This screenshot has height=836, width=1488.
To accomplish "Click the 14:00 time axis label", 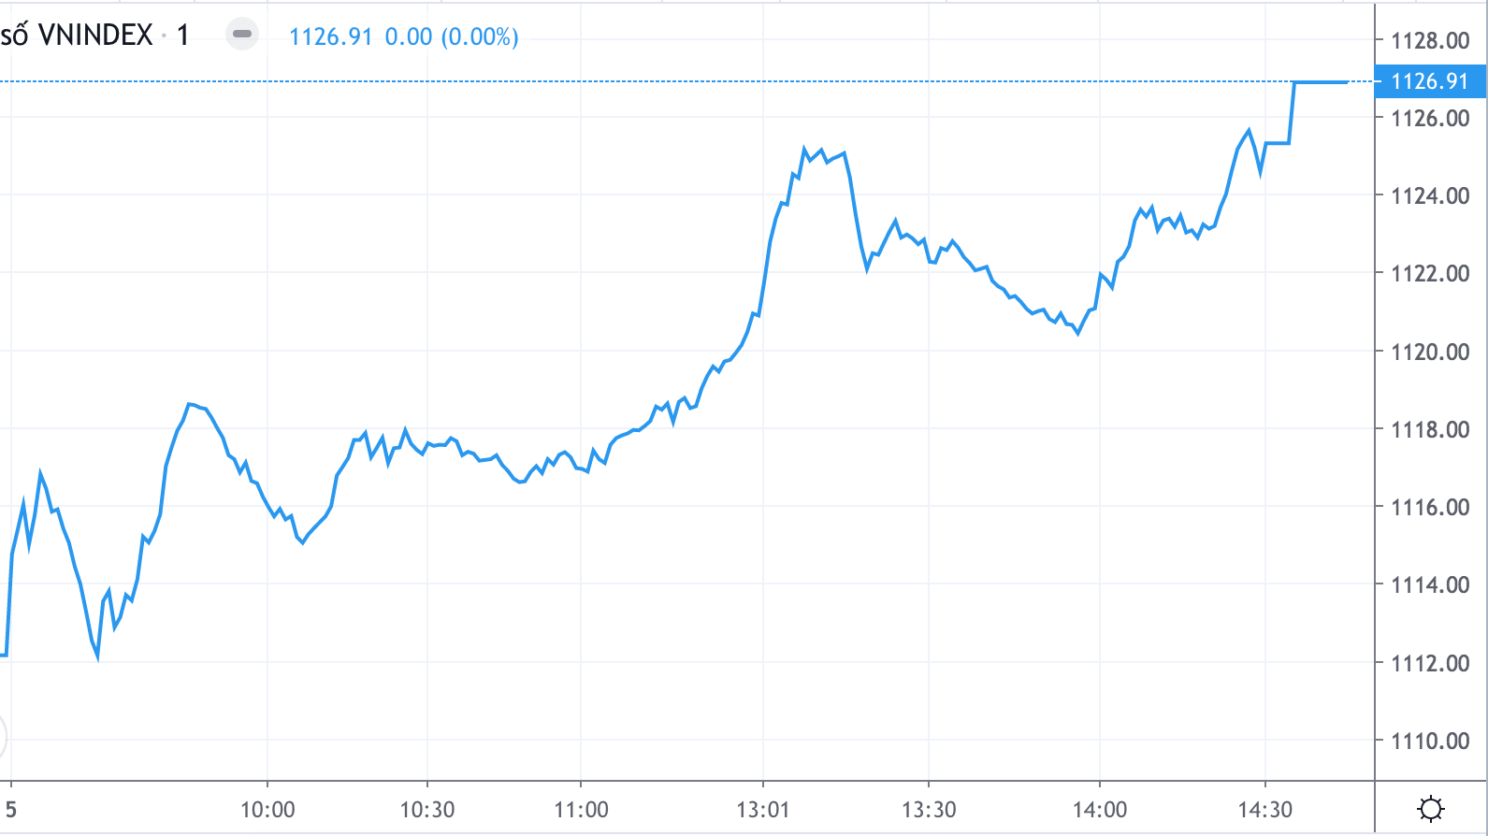I will tap(1099, 810).
